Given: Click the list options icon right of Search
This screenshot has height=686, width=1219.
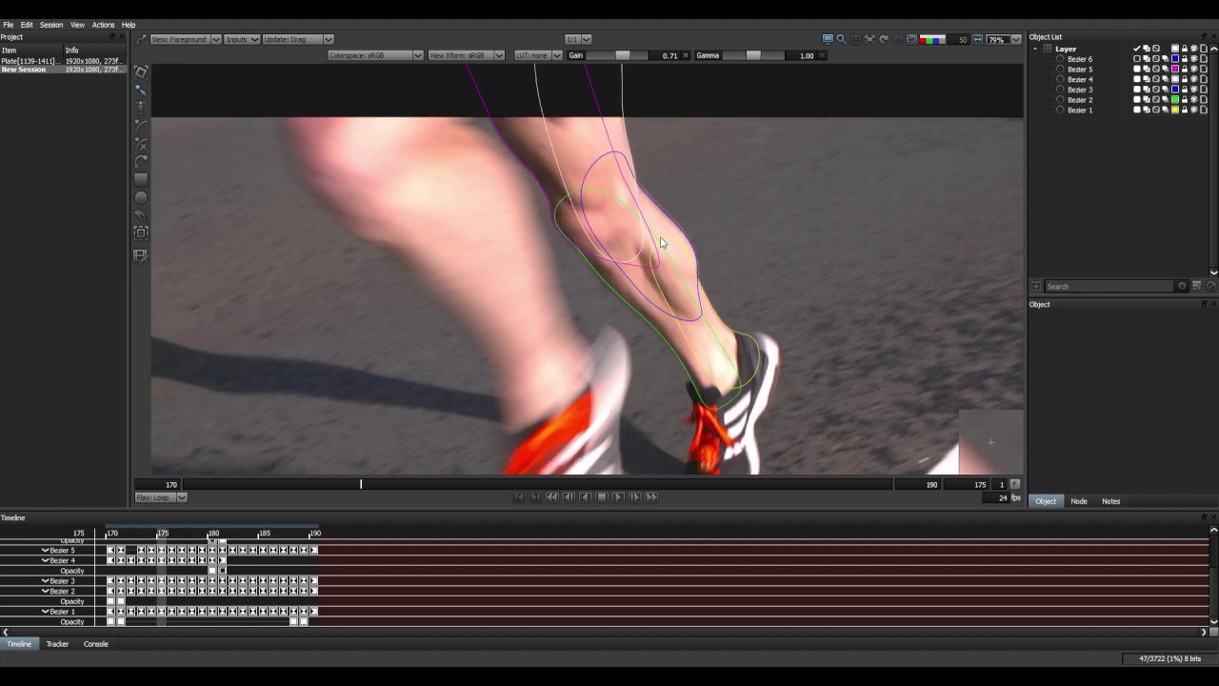Looking at the screenshot, I should tap(1197, 286).
